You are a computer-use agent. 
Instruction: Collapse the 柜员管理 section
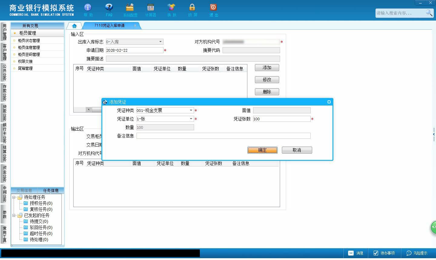tap(15, 33)
